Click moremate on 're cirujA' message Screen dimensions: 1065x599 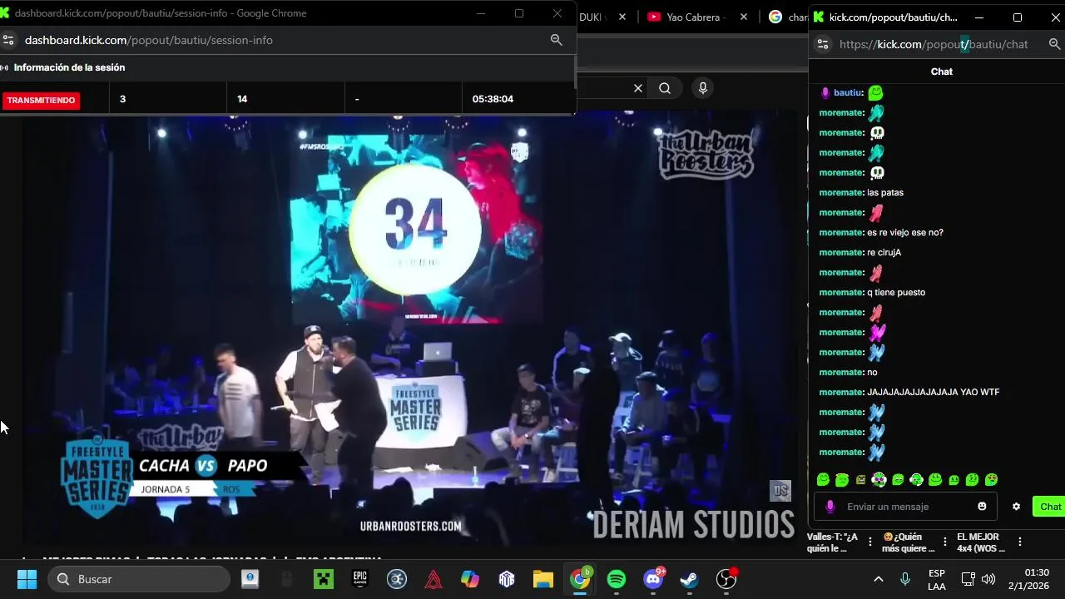coord(841,253)
